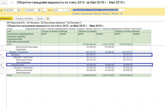Select the Витрина row label
165x110 pixels.
[x=15, y=55]
